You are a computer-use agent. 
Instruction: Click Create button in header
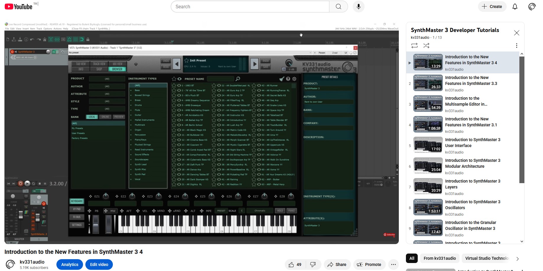492,7
